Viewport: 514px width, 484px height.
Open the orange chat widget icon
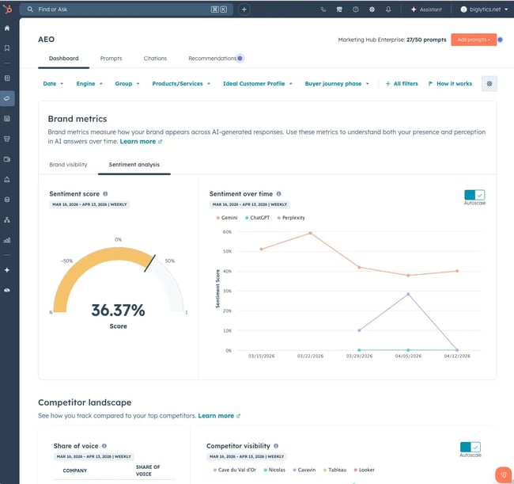503,474
